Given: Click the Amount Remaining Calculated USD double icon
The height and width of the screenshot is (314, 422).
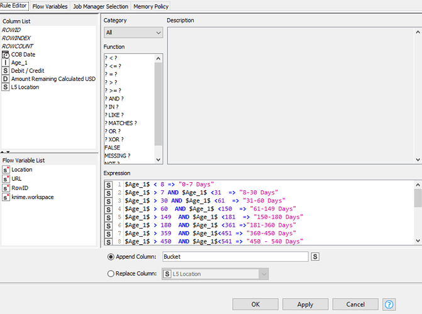Looking at the screenshot, I should tap(6, 79).
